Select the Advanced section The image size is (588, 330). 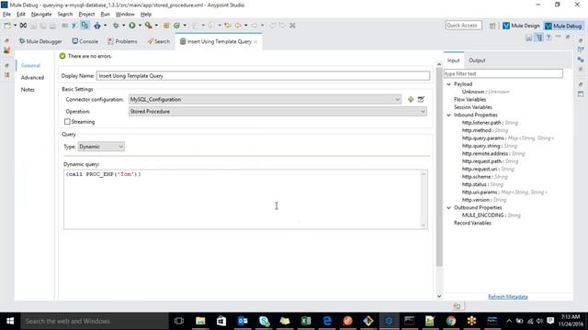[x=32, y=77]
